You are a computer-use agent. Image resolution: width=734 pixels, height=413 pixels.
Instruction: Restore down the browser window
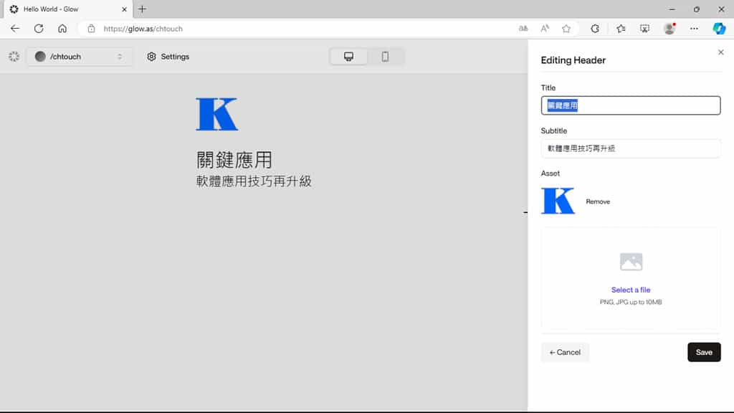click(x=697, y=9)
